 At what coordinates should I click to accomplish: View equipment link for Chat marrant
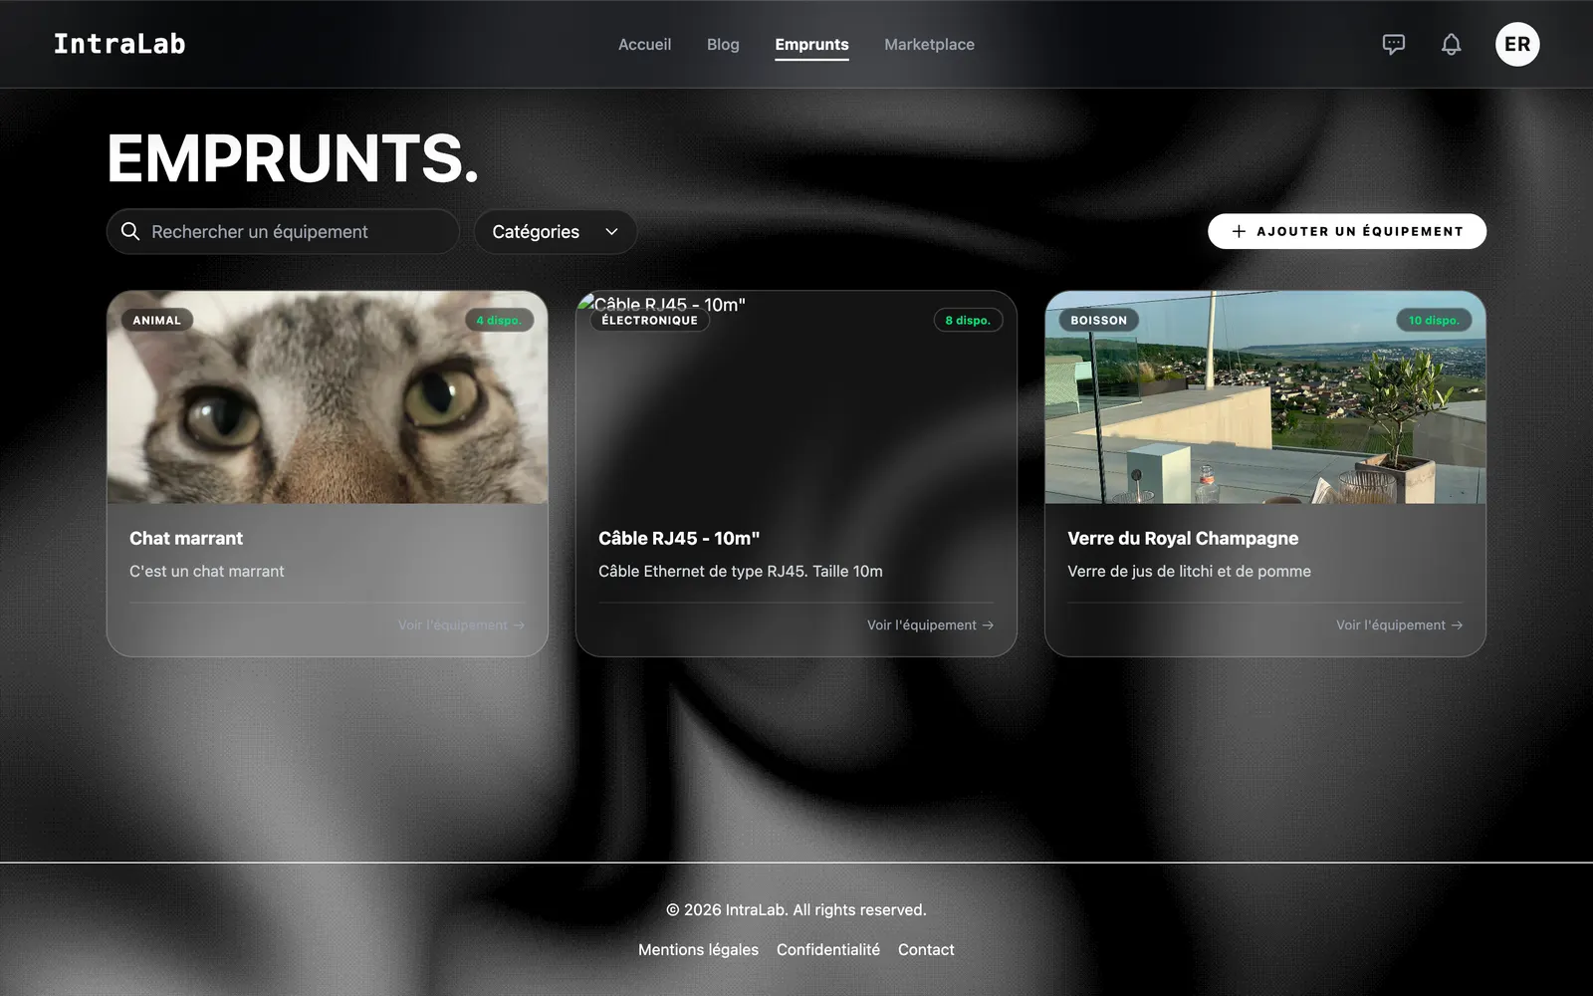461,624
